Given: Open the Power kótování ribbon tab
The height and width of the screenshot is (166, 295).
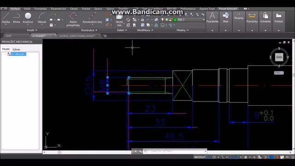Looking at the screenshot, I should pos(228,9).
